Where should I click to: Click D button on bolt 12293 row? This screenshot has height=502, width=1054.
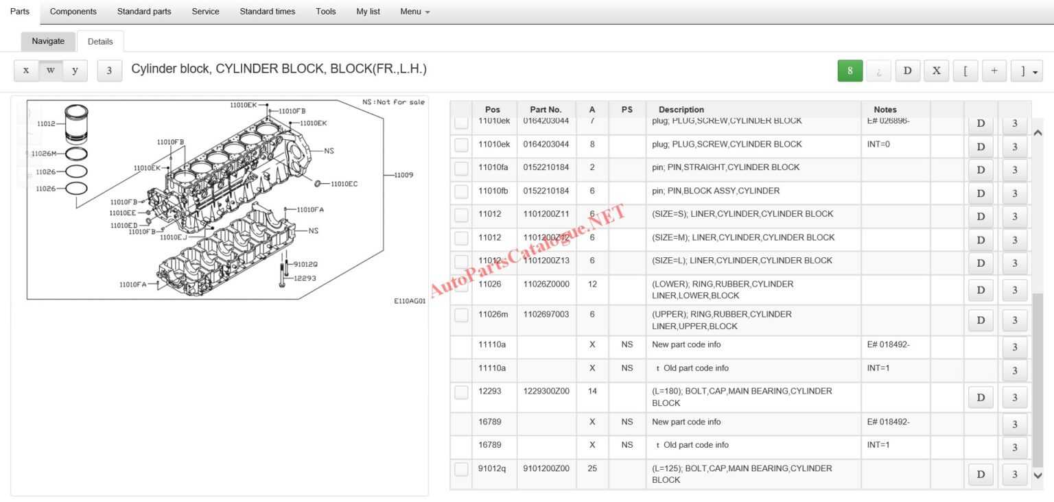pyautogui.click(x=980, y=397)
